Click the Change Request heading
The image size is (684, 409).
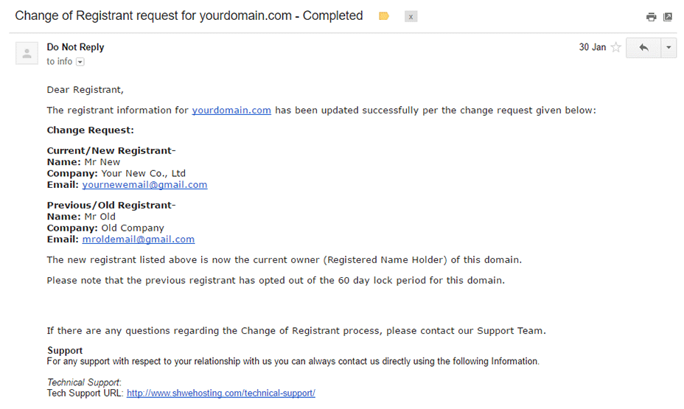[x=91, y=130]
